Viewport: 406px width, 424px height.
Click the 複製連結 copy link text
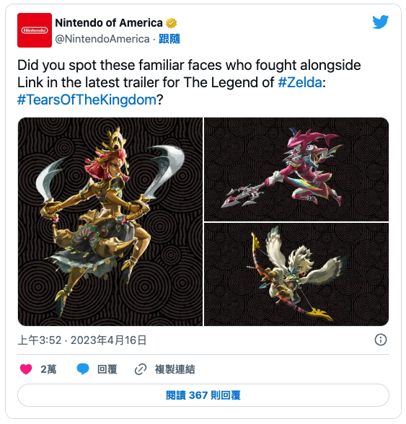click(x=175, y=369)
